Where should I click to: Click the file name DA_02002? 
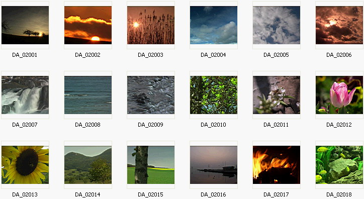87,55
